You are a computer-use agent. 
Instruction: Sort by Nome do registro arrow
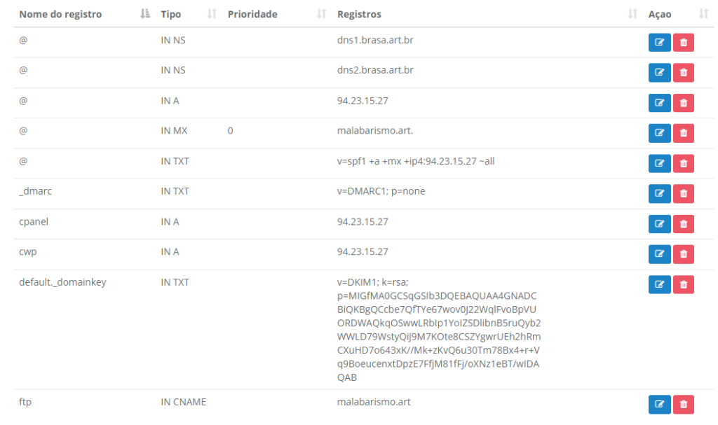(145, 14)
